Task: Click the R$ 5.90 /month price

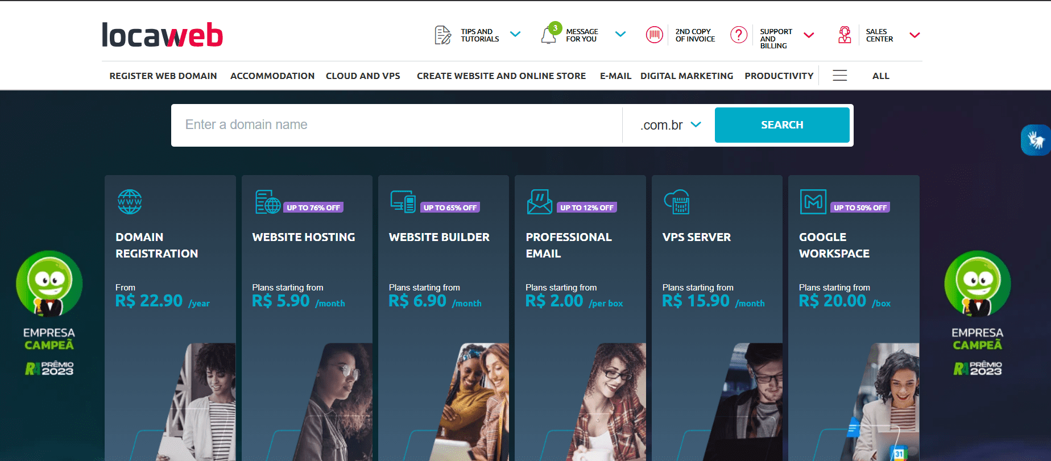Action: click(299, 301)
